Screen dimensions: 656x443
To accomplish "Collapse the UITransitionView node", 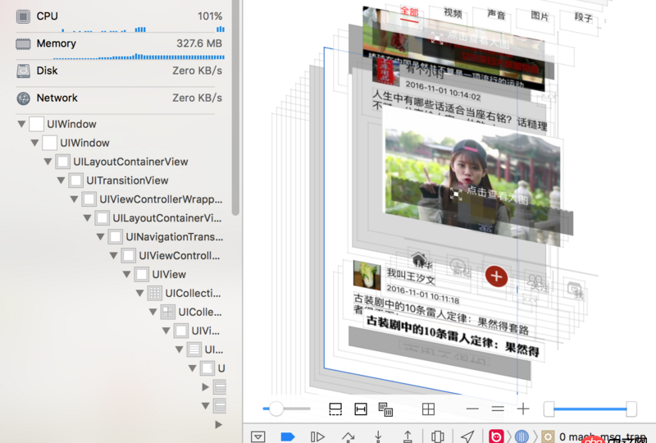I will click(x=61, y=180).
